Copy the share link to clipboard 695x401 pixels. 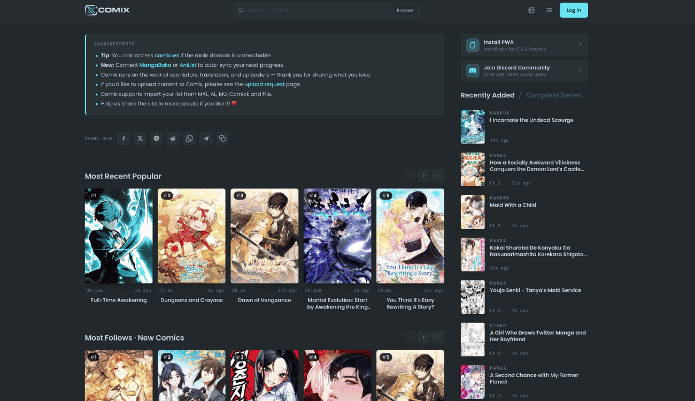pyautogui.click(x=222, y=138)
